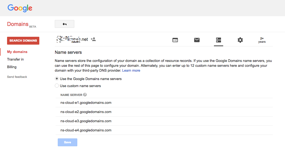Click the Google logo

point(20,8)
